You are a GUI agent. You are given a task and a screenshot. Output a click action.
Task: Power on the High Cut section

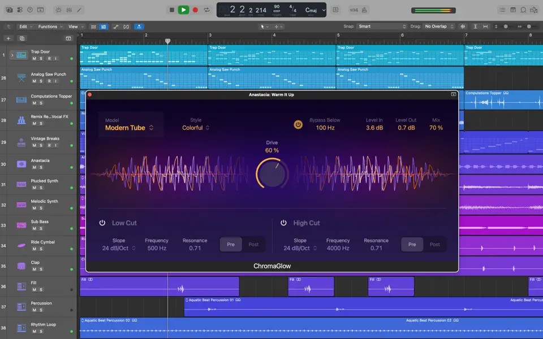[x=284, y=223]
